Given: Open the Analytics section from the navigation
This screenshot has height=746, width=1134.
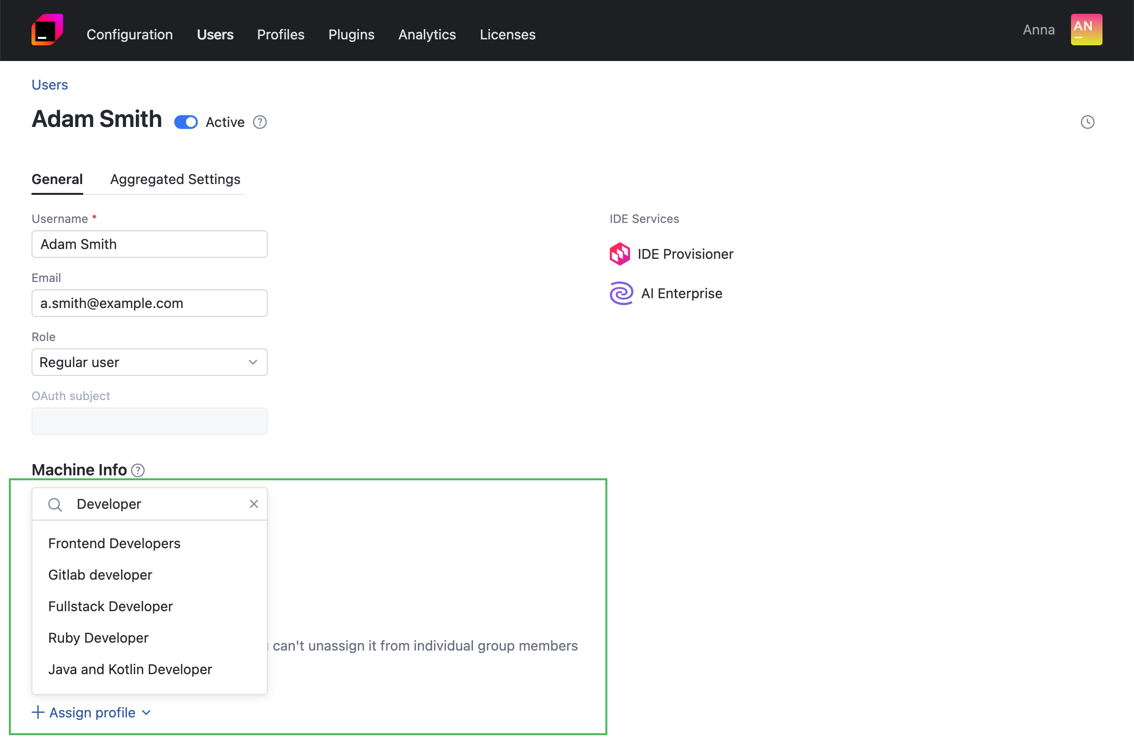Looking at the screenshot, I should pyautogui.click(x=427, y=34).
